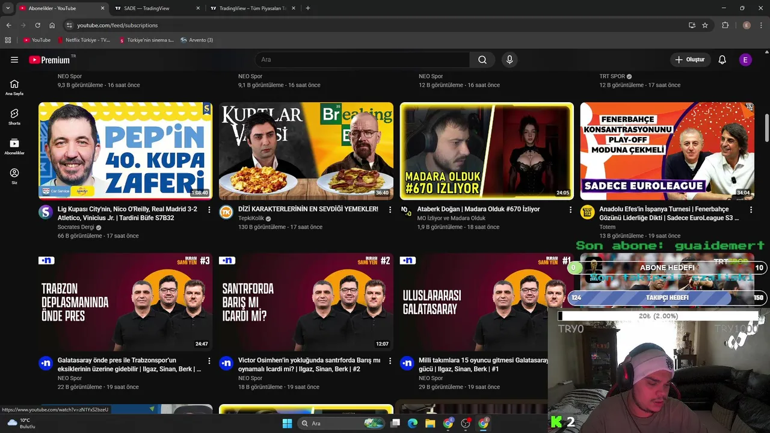Open SADECE EUROLEAGUE video thumbnail

tap(667, 151)
